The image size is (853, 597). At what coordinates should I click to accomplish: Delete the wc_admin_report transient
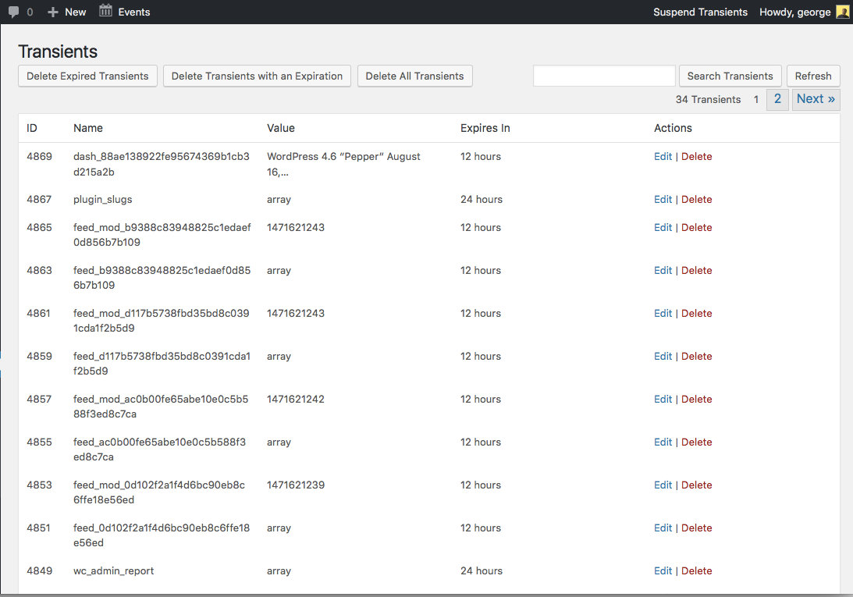pos(696,570)
